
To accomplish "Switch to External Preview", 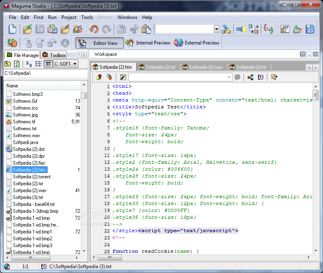I will click(x=197, y=43).
